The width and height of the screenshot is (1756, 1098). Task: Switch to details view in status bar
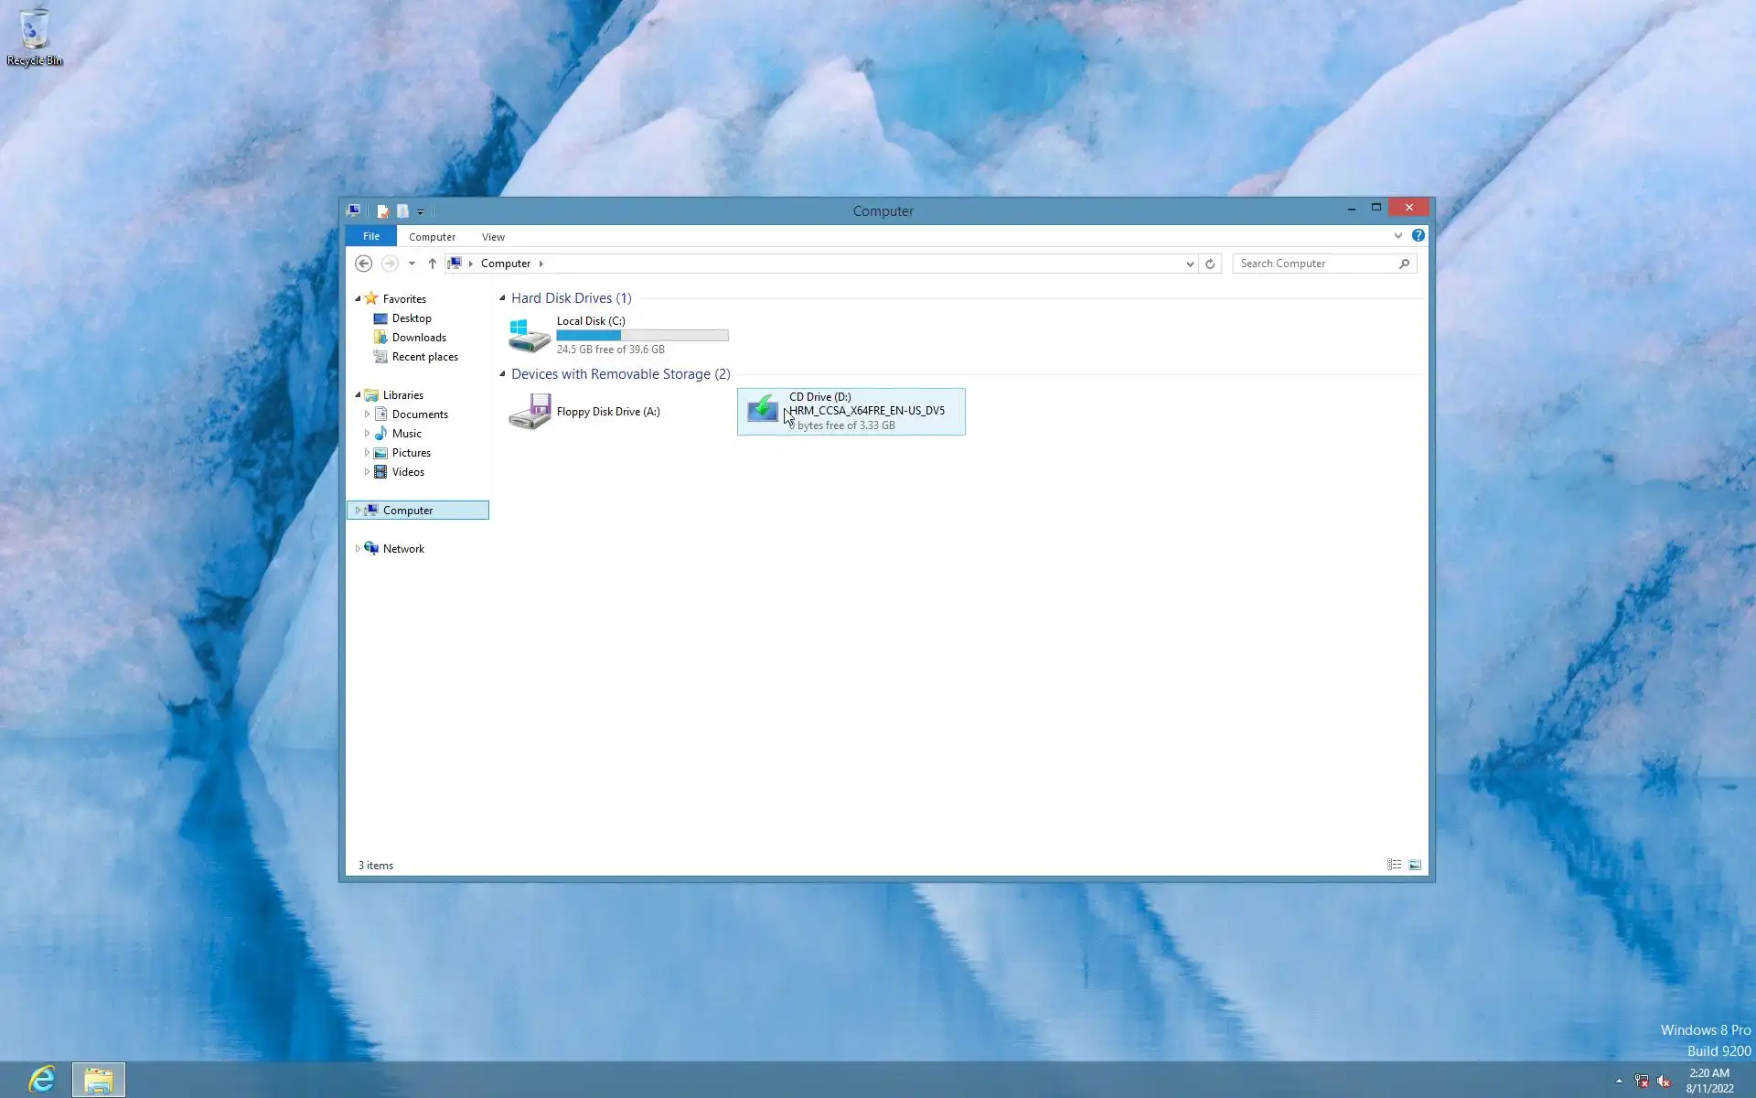1394,865
